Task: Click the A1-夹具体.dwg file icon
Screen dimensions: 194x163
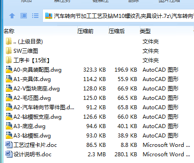Action: pyautogui.click(x=9, y=79)
